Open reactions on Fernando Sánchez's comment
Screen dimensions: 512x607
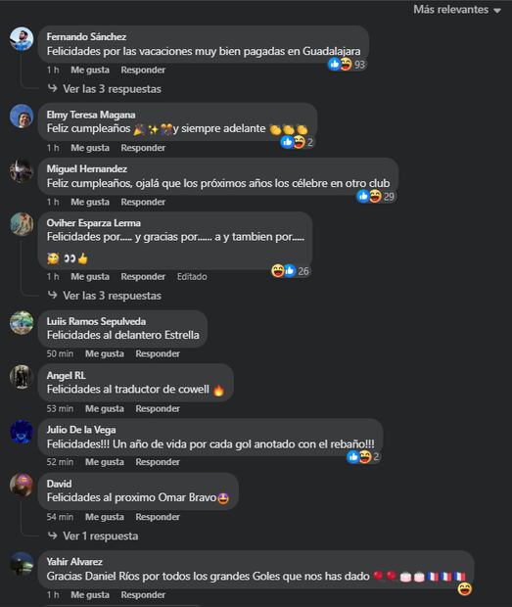[347, 65]
